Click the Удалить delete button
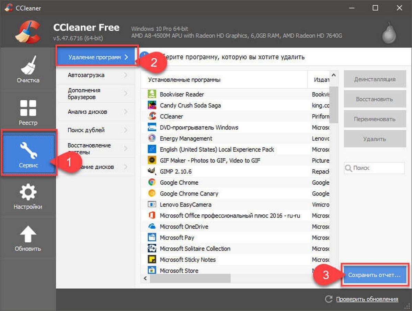Viewport: 412px width, 311px height. (375, 139)
